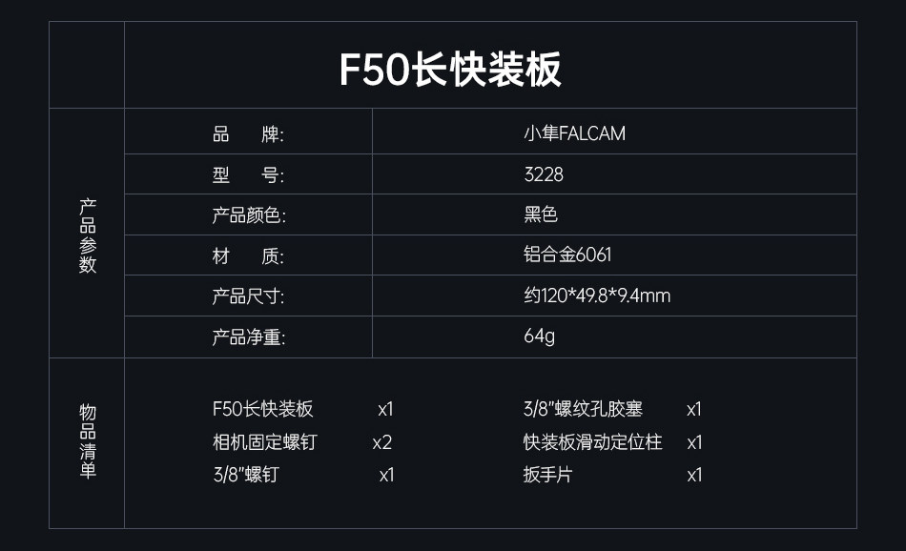Image resolution: width=906 pixels, height=551 pixels.
Task: Click the 型号 row label
Action: pos(247,175)
